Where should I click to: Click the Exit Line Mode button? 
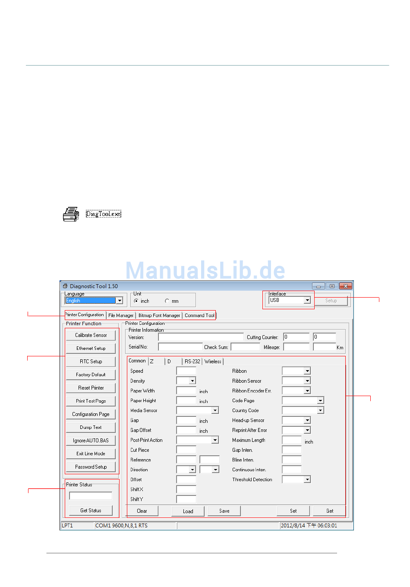(x=91, y=454)
